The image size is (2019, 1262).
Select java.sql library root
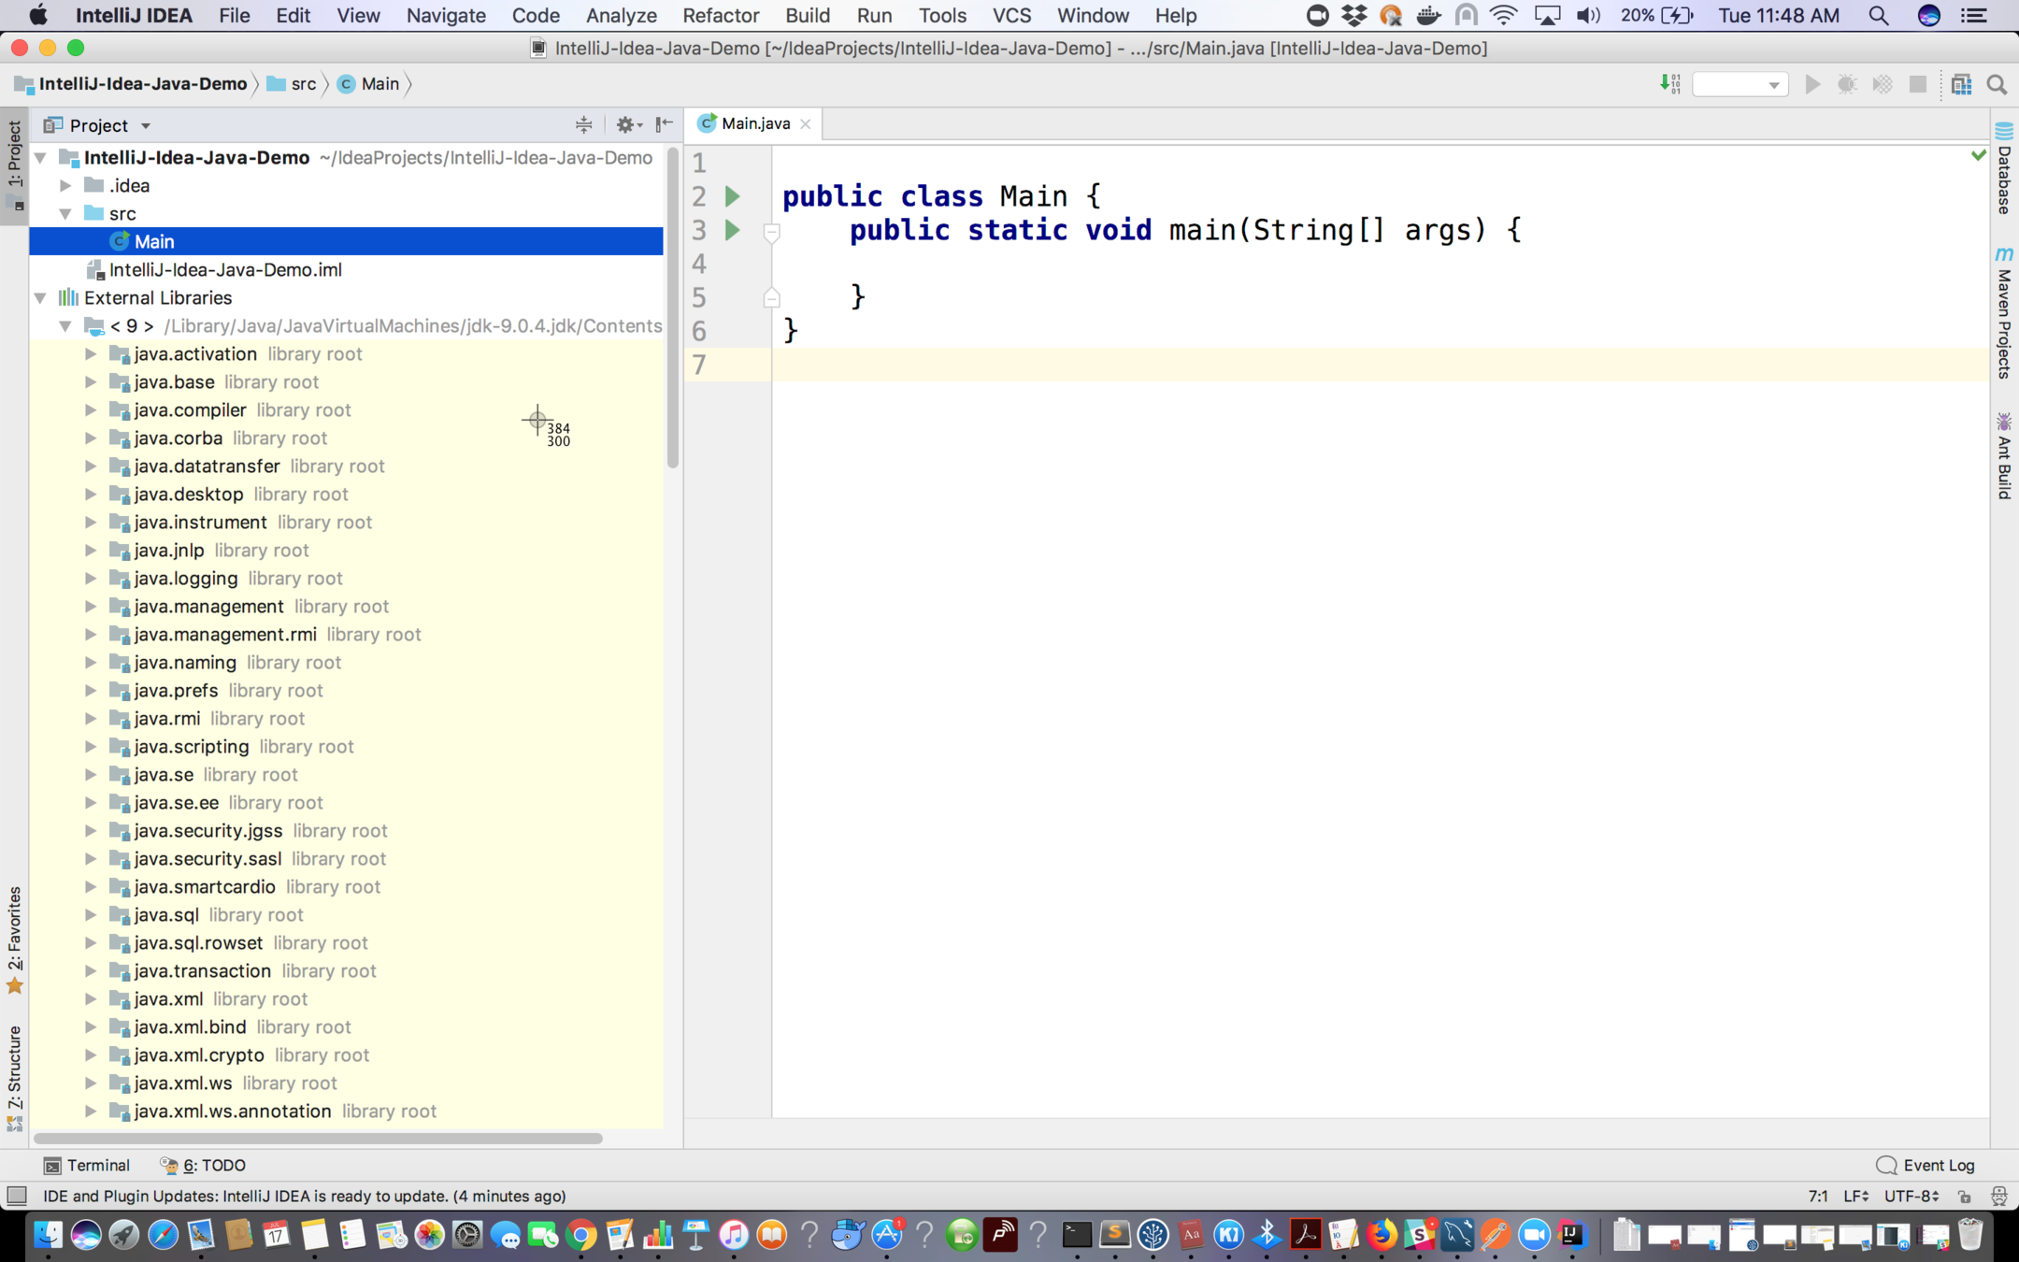346,914
